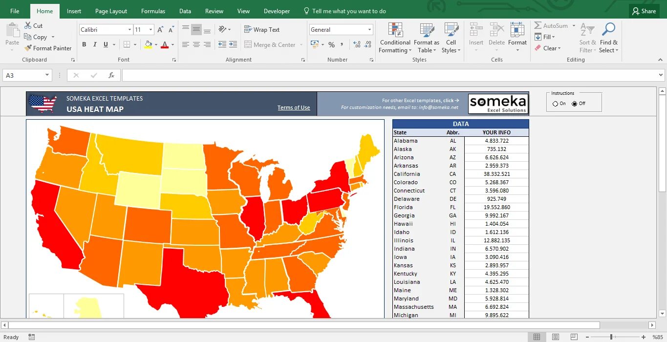Viewport: 667px width, 342px height.
Task: Expand the formula bar
Action: 661,75
